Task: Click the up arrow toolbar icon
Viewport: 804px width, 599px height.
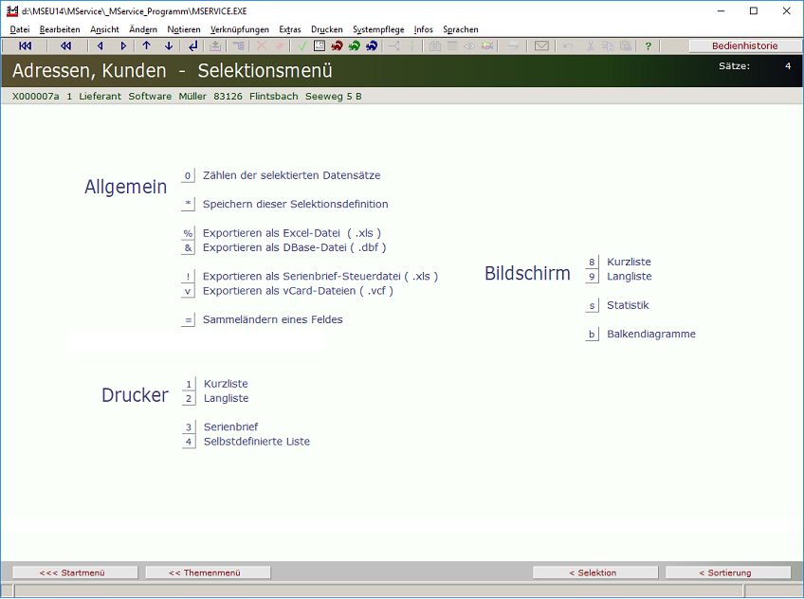Action: [x=146, y=45]
